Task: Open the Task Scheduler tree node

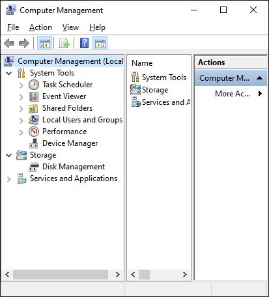Action: (x=68, y=85)
